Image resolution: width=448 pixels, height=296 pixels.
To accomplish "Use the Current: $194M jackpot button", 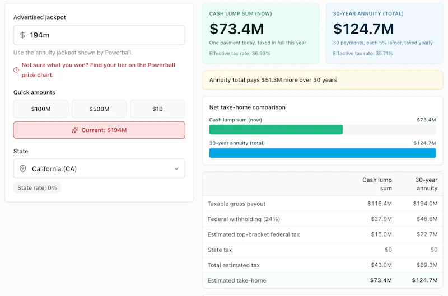I will pyautogui.click(x=99, y=130).
